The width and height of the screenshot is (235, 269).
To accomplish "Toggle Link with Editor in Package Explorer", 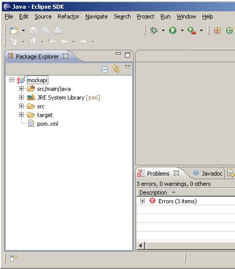I will 116,69.
